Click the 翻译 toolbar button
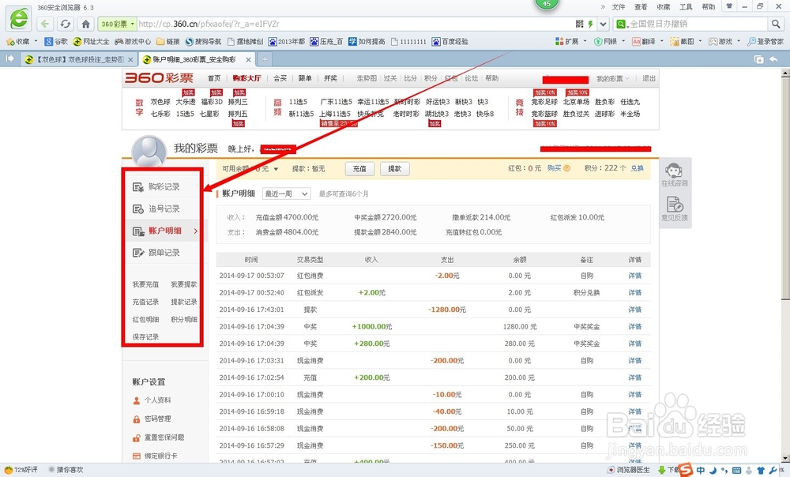Viewport: 790px width, 477px height. pyautogui.click(x=644, y=41)
